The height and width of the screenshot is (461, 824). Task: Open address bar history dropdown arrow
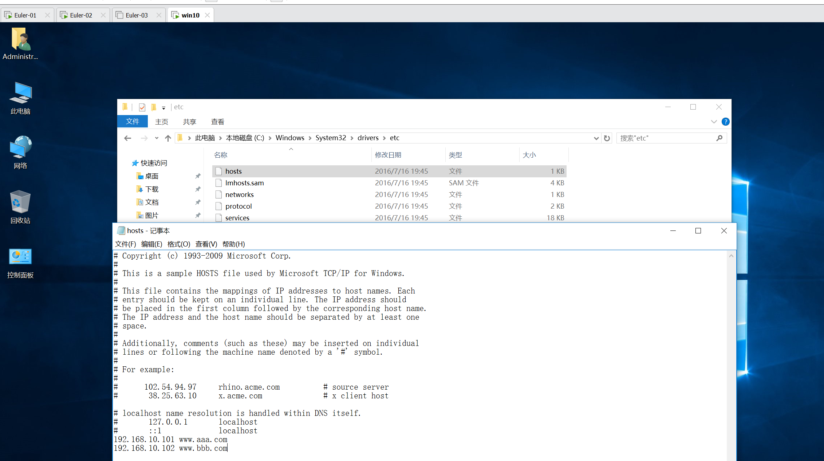coord(596,138)
